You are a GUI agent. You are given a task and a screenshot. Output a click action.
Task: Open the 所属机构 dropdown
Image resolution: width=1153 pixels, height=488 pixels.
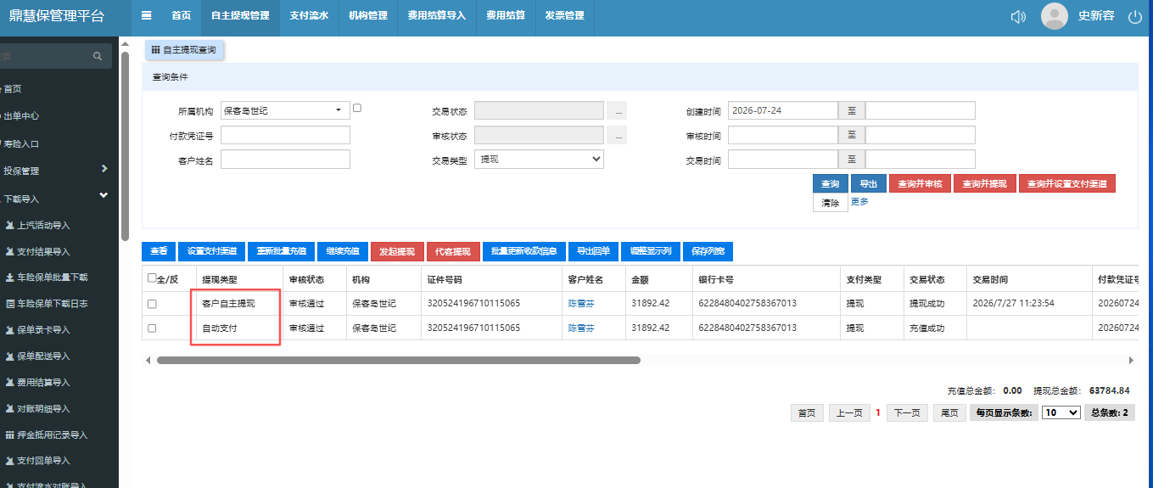(x=285, y=110)
